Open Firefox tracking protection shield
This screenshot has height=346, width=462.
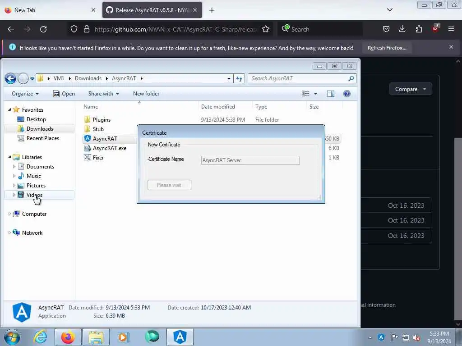[74, 29]
